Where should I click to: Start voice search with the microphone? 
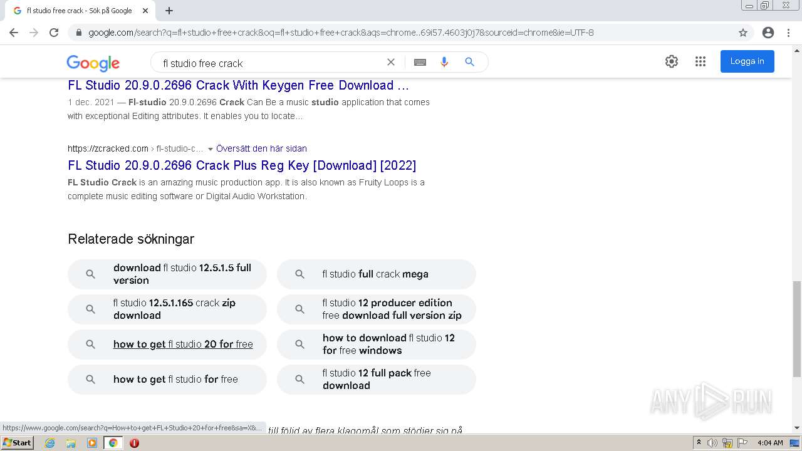(x=444, y=62)
